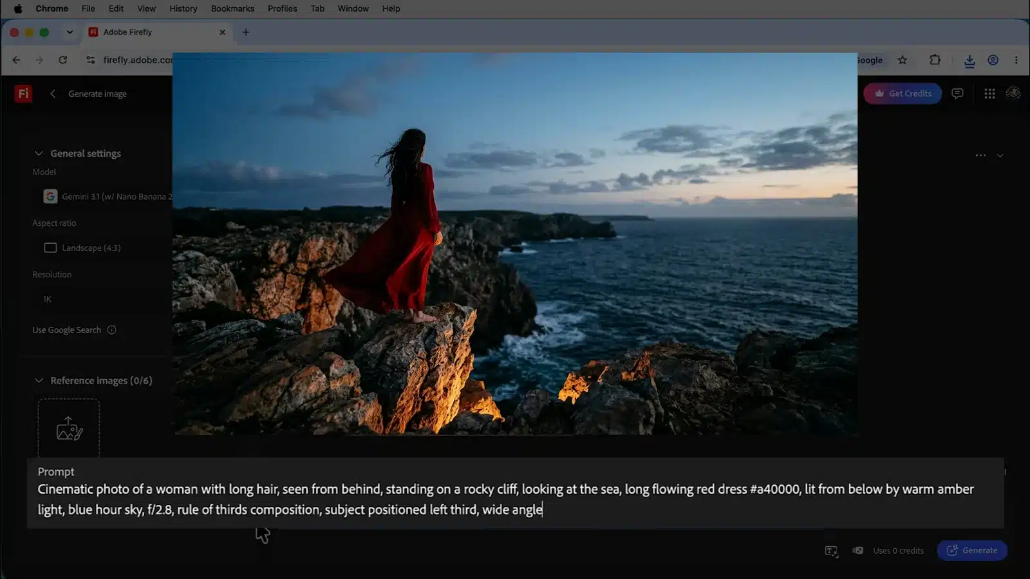Click the credits icon beside Uses 0 credits
1030x579 pixels.
(858, 551)
